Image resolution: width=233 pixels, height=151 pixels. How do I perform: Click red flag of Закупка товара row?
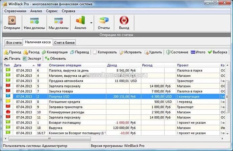point(8,91)
